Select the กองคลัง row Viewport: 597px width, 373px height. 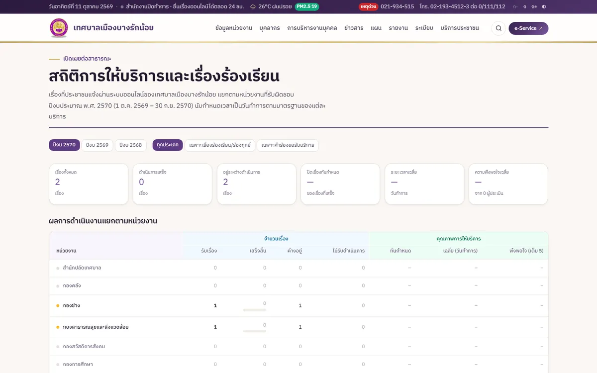pyautogui.click(x=298, y=286)
